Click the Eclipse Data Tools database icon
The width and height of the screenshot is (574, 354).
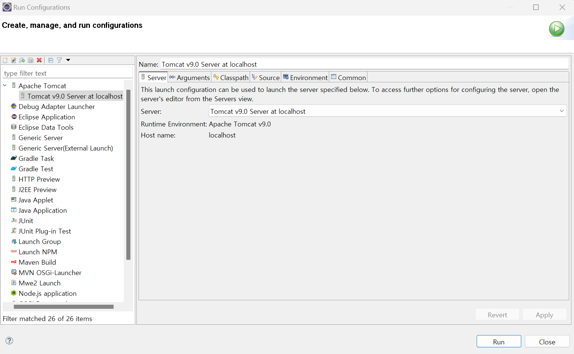14,127
